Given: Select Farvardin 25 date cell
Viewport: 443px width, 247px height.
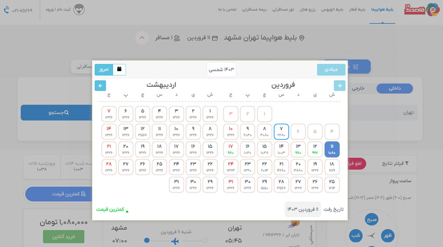Looking at the screenshot, I should 331,185.
